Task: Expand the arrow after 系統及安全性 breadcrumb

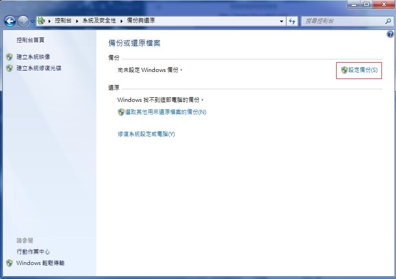Action: point(122,21)
